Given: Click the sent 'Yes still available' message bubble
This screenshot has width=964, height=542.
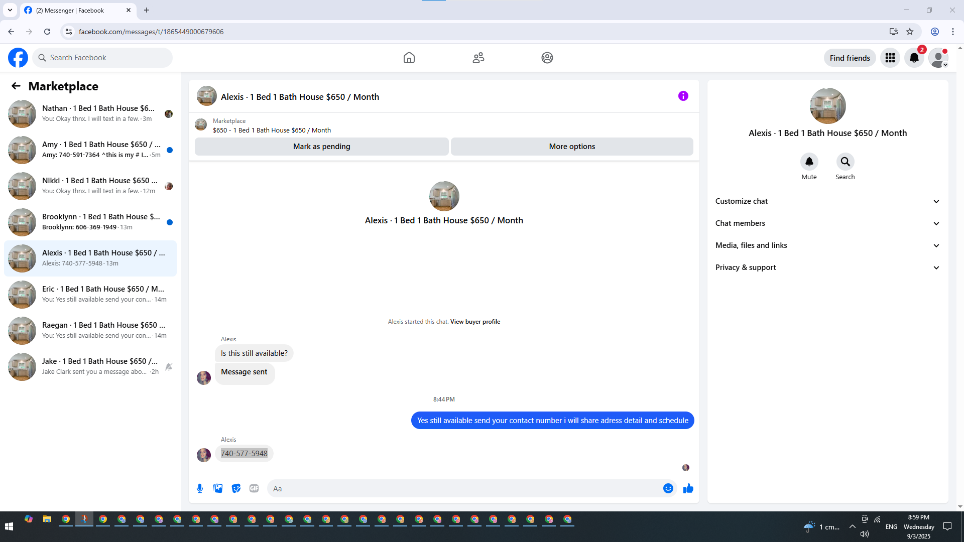Looking at the screenshot, I should [553, 421].
